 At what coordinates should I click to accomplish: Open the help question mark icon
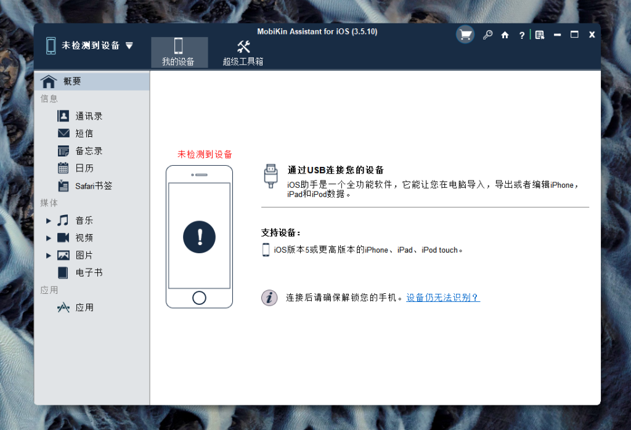click(x=521, y=35)
